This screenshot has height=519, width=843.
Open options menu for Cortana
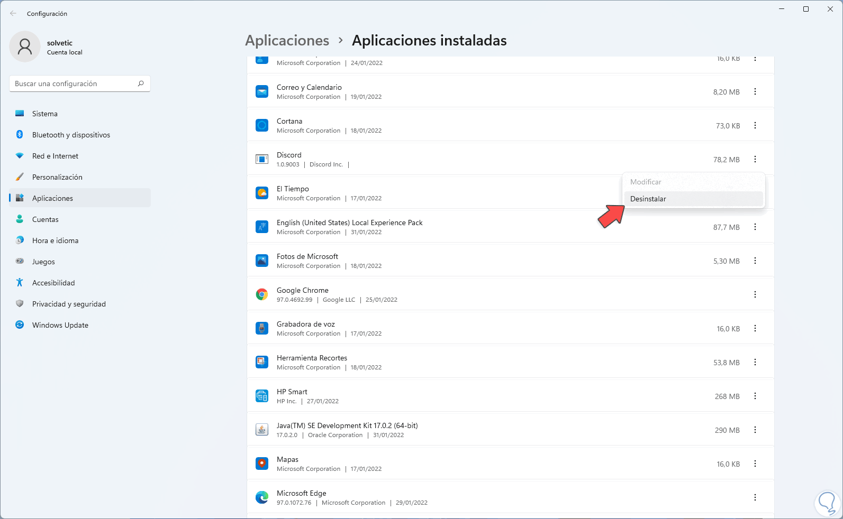(x=755, y=126)
